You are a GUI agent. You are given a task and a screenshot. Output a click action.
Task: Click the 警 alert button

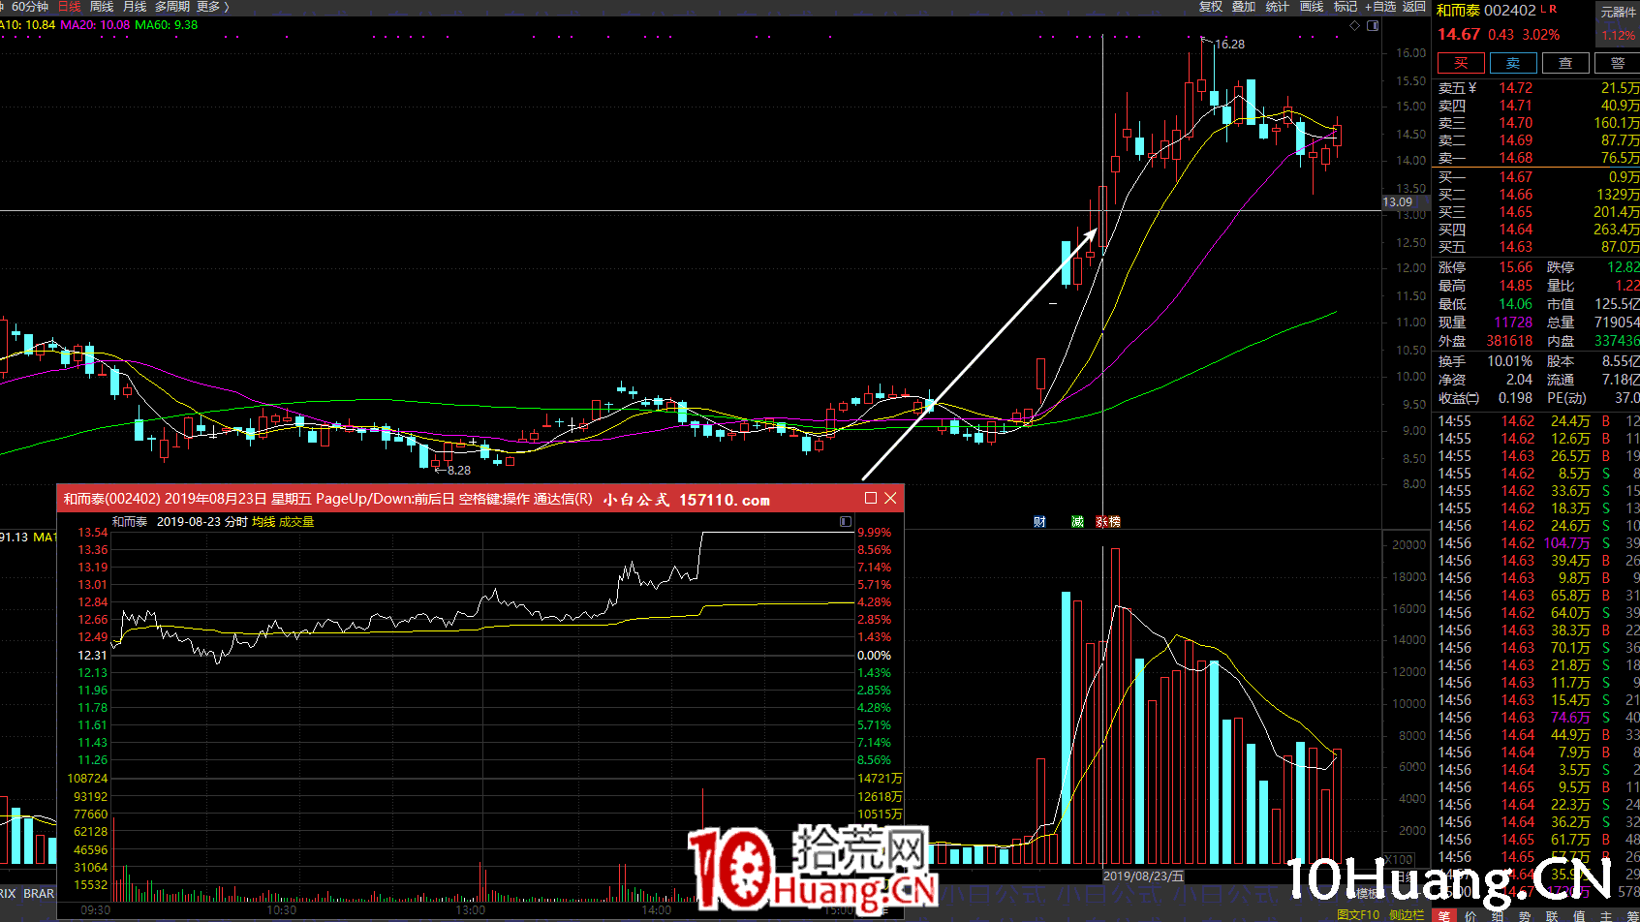pos(1617,63)
